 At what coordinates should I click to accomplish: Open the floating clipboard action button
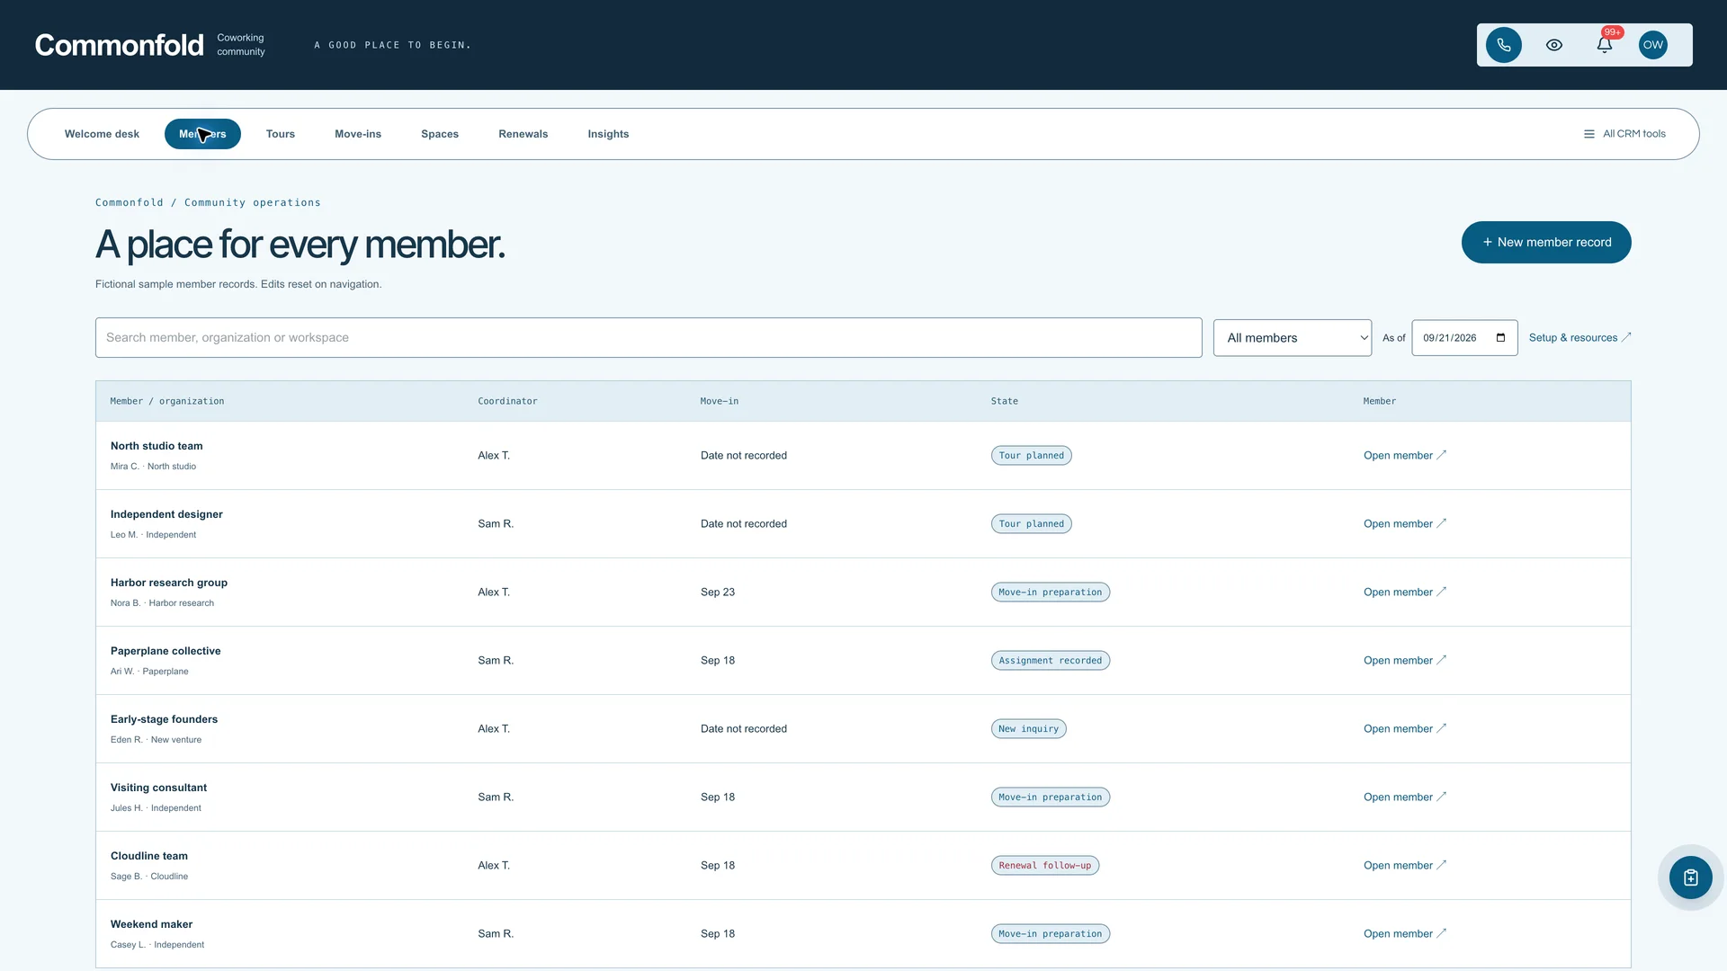(1690, 877)
